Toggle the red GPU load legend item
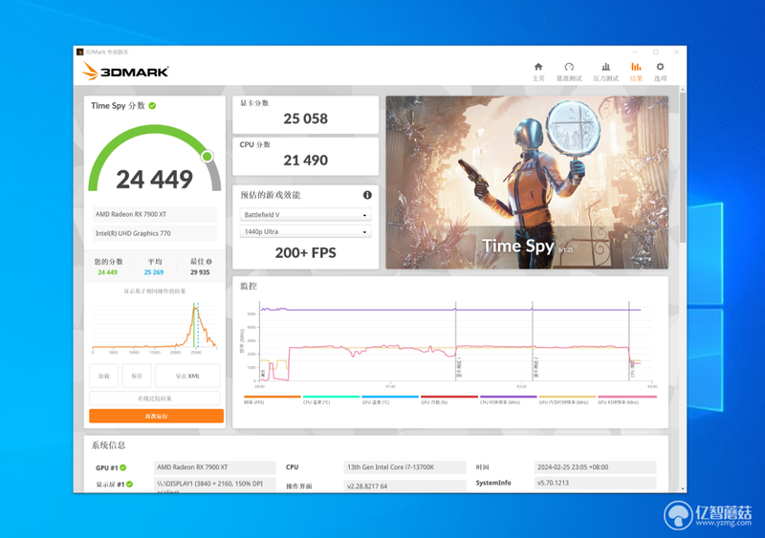Viewport: 765px width, 538px height. tap(449, 399)
